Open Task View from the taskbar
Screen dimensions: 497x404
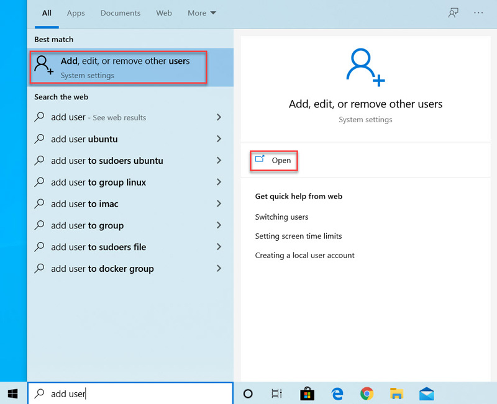coord(276,393)
